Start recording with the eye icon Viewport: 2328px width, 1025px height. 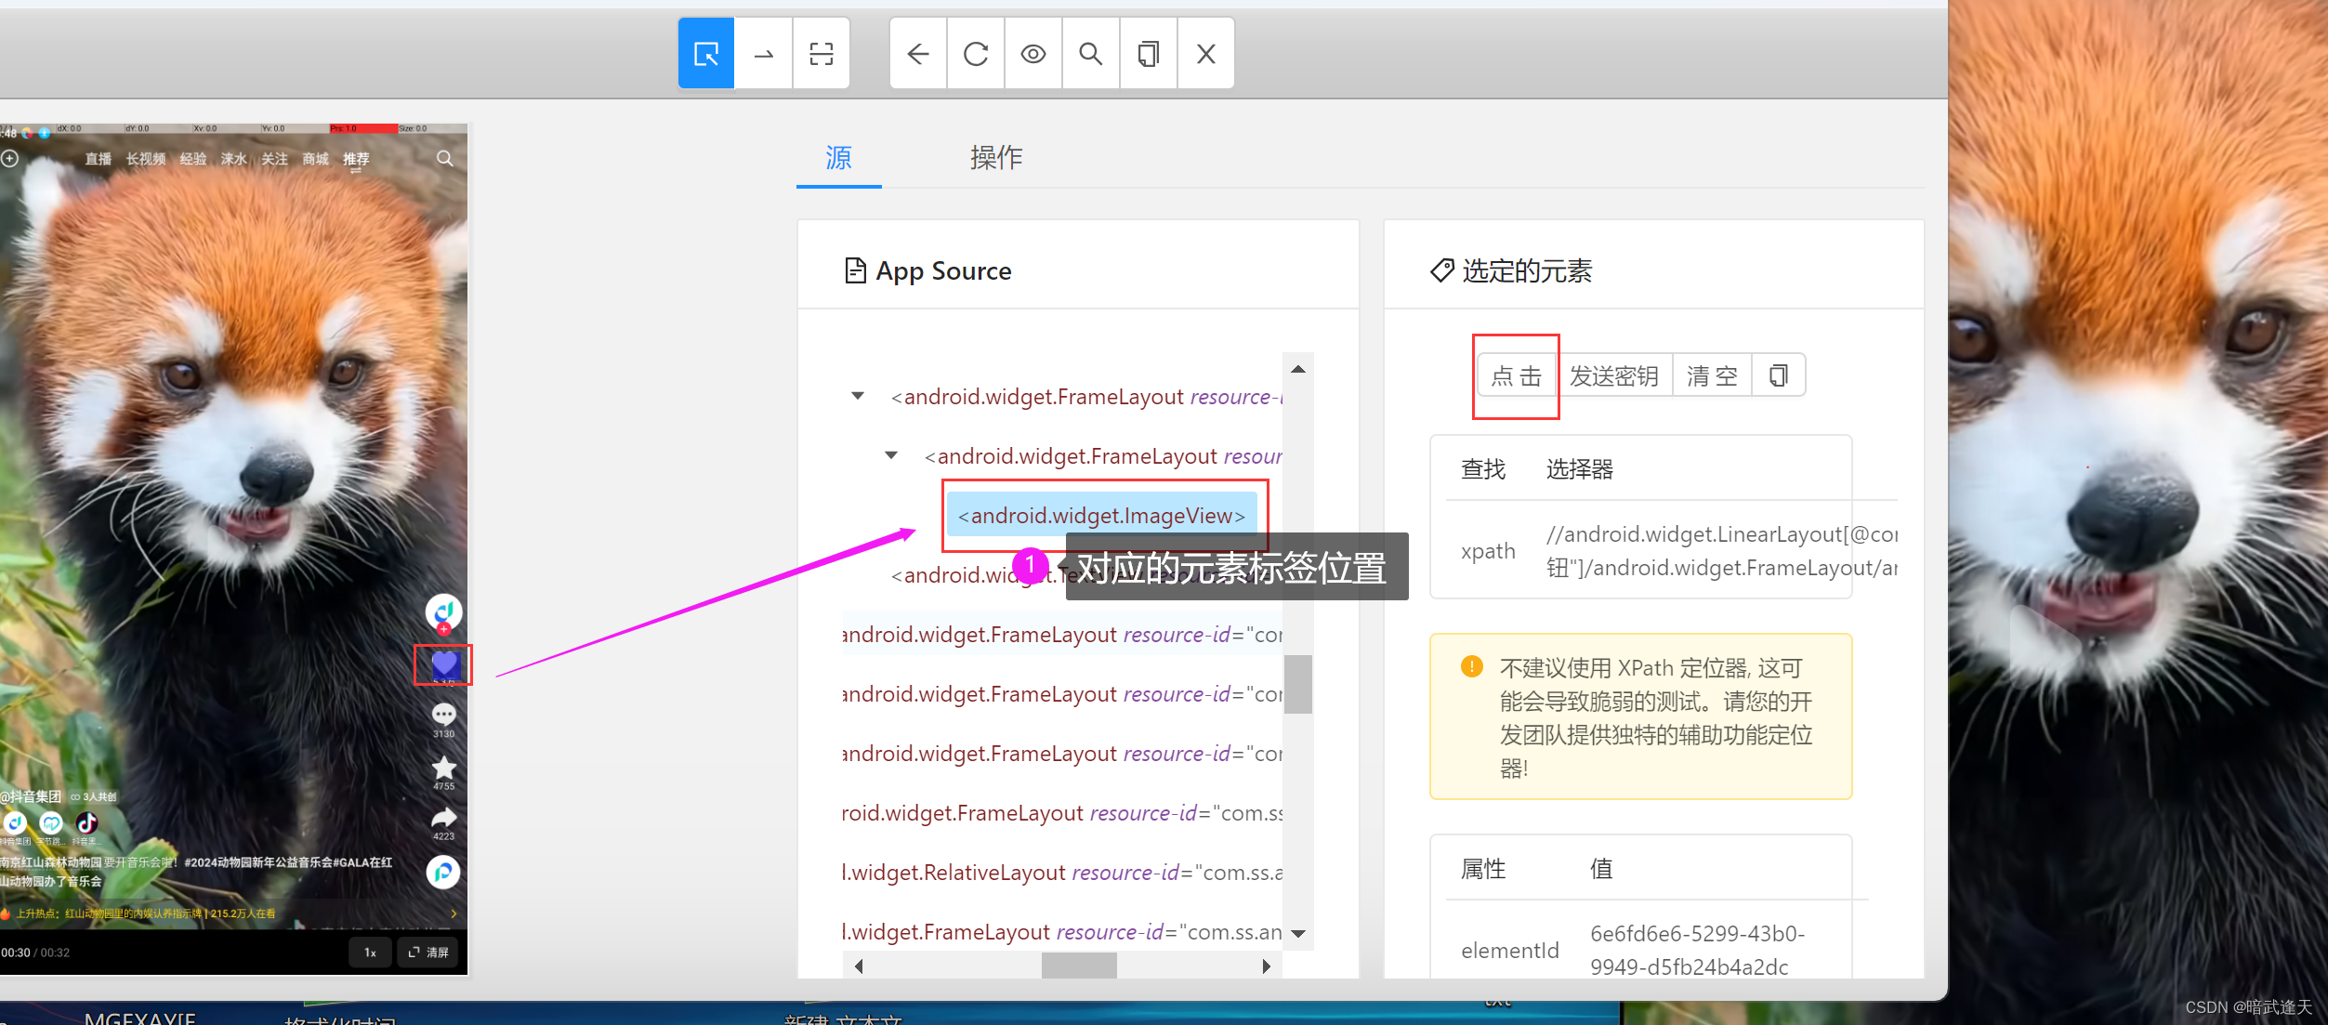click(x=1033, y=54)
